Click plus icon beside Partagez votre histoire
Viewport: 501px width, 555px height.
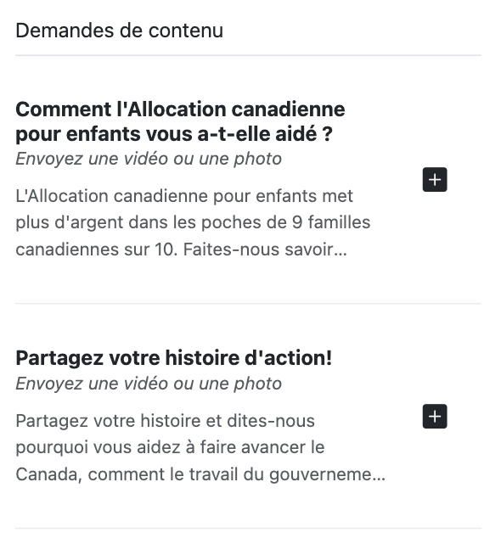pos(435,416)
